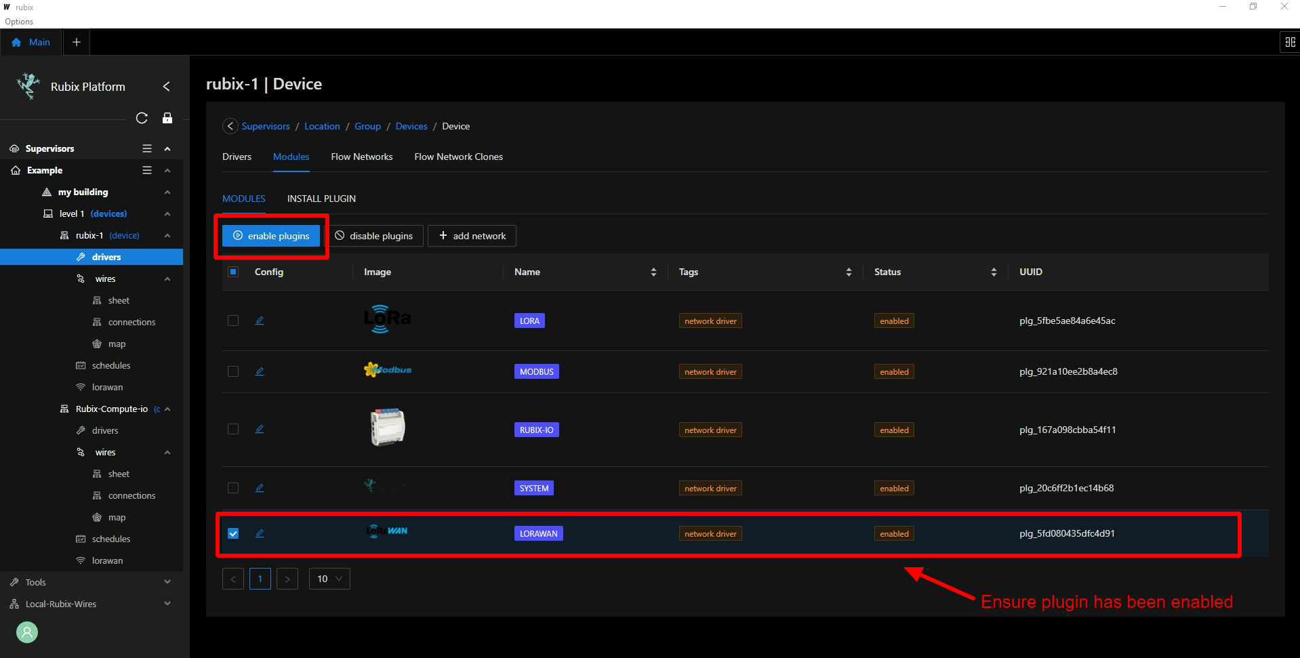The height and width of the screenshot is (658, 1300).
Task: Expand the Tools section
Action: click(x=167, y=582)
